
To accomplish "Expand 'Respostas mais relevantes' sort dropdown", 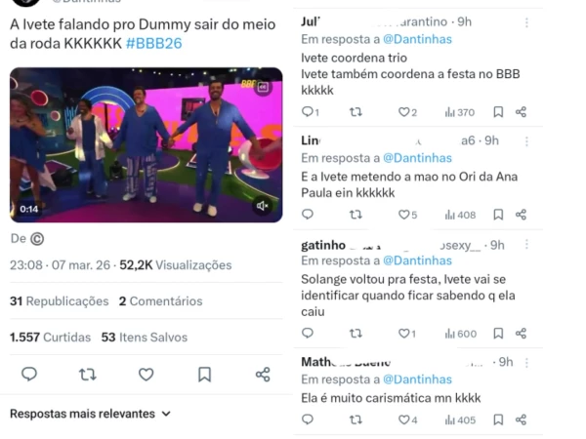I will pos(90,414).
